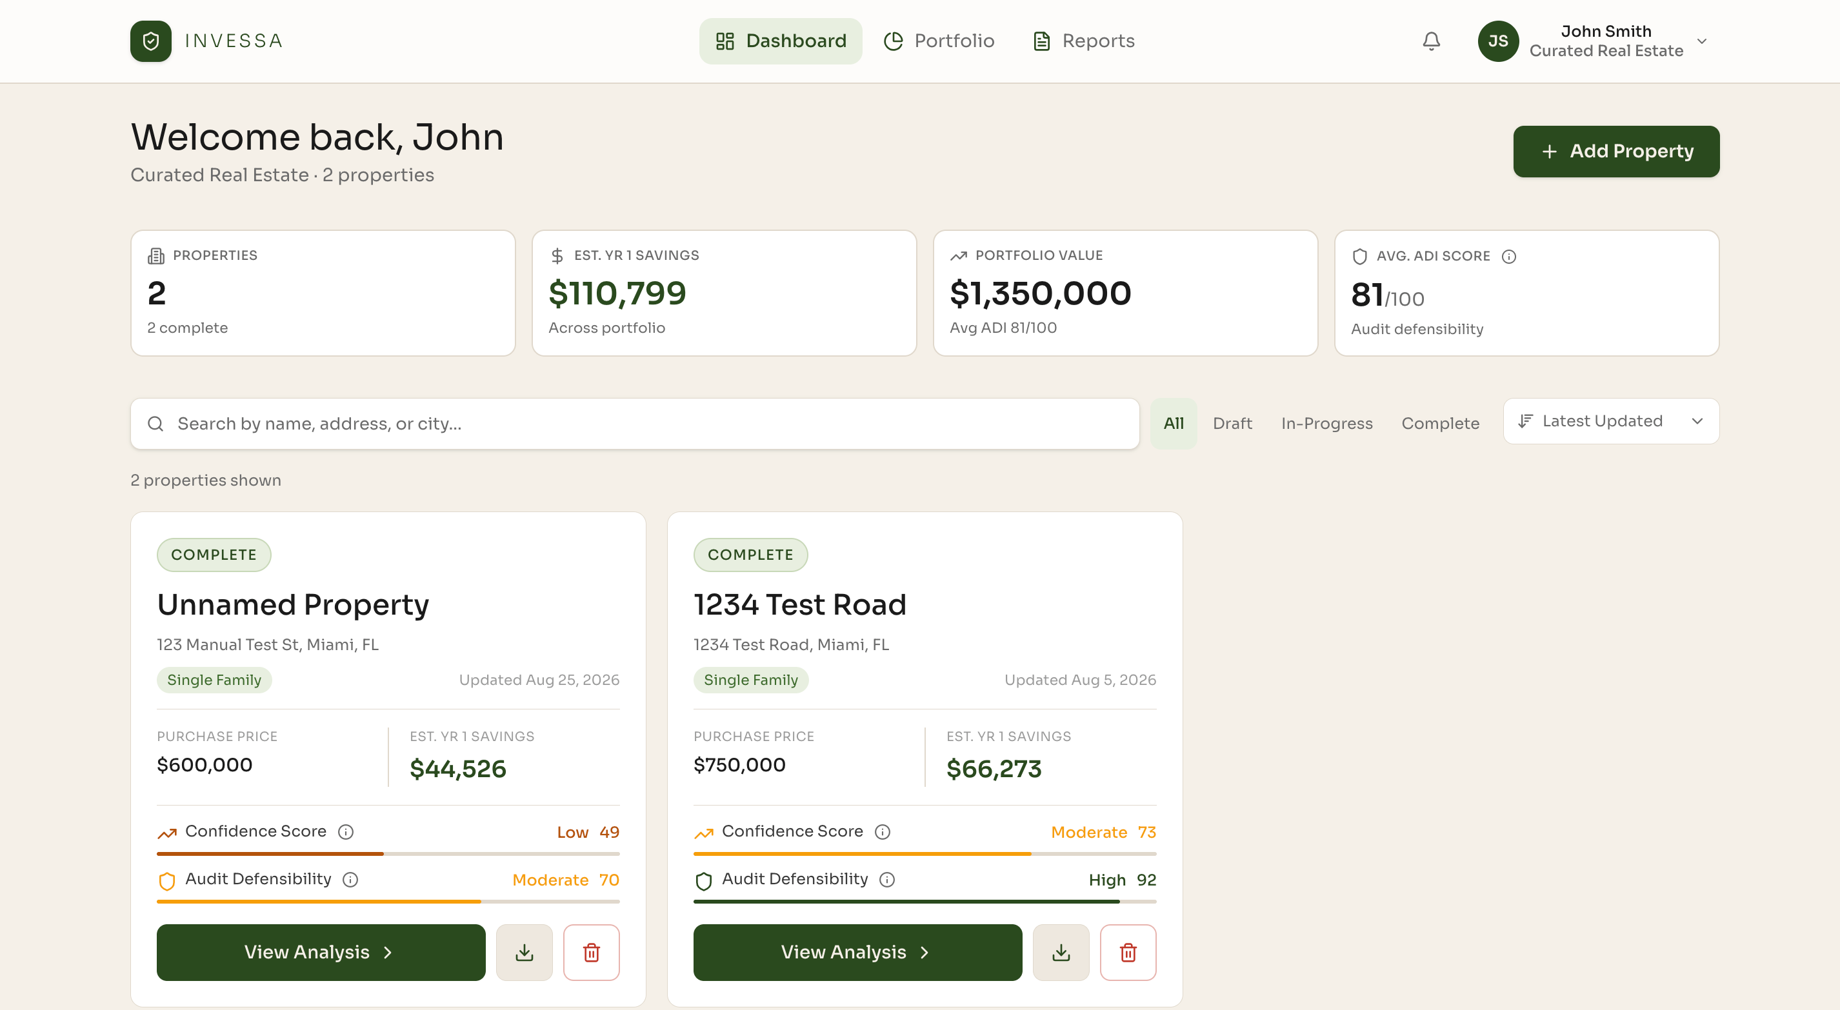Image resolution: width=1840 pixels, height=1010 pixels.
Task: Click Audit Defensibility info icon on Unnamed Property
Action: [x=350, y=879]
